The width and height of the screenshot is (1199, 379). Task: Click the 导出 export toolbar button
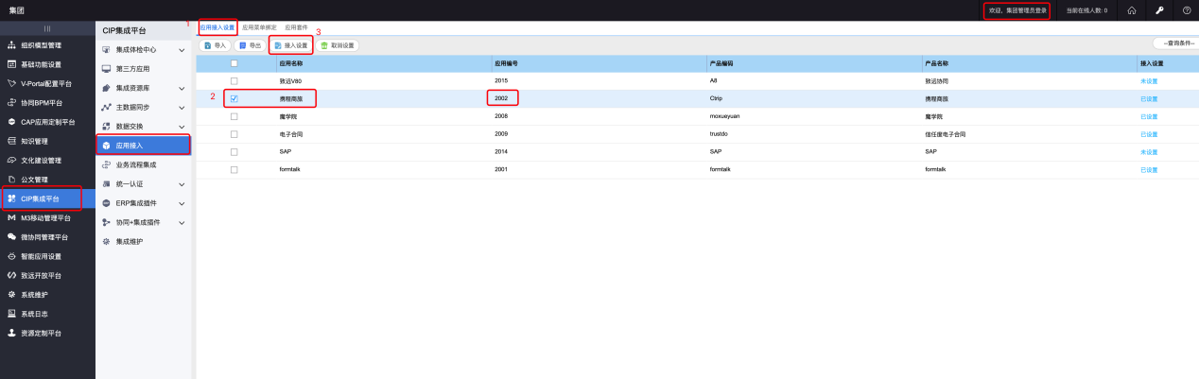coord(249,45)
